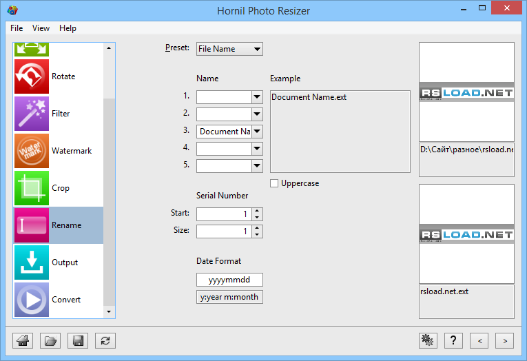The height and width of the screenshot is (361, 527).
Task: Decrease the Serial Number Start value
Action: [257, 218]
